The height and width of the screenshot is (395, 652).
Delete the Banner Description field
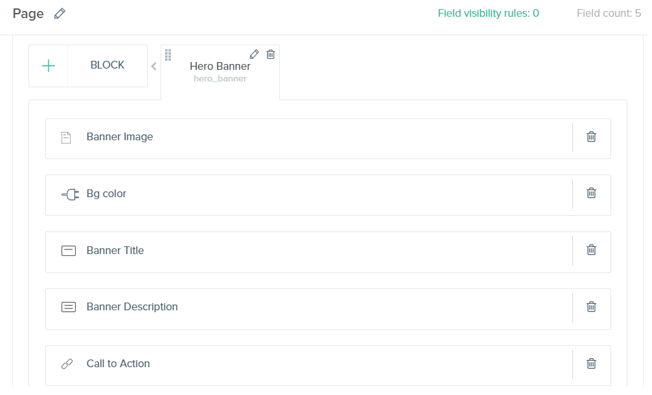coord(591,307)
